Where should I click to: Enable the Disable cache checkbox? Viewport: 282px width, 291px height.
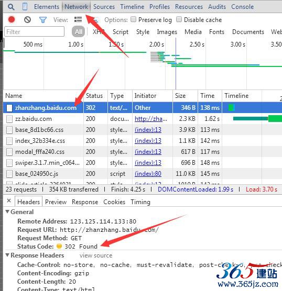tap(179, 19)
